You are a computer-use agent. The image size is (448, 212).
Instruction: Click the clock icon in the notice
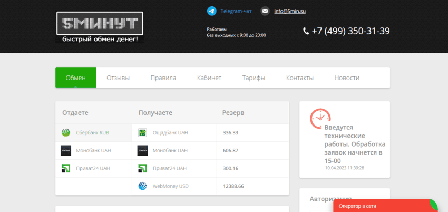click(x=320, y=119)
